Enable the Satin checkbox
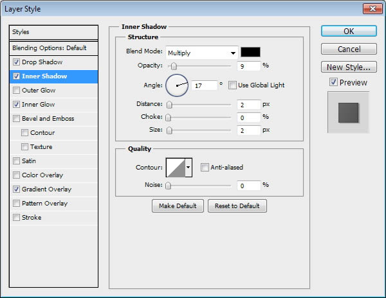 click(16, 161)
